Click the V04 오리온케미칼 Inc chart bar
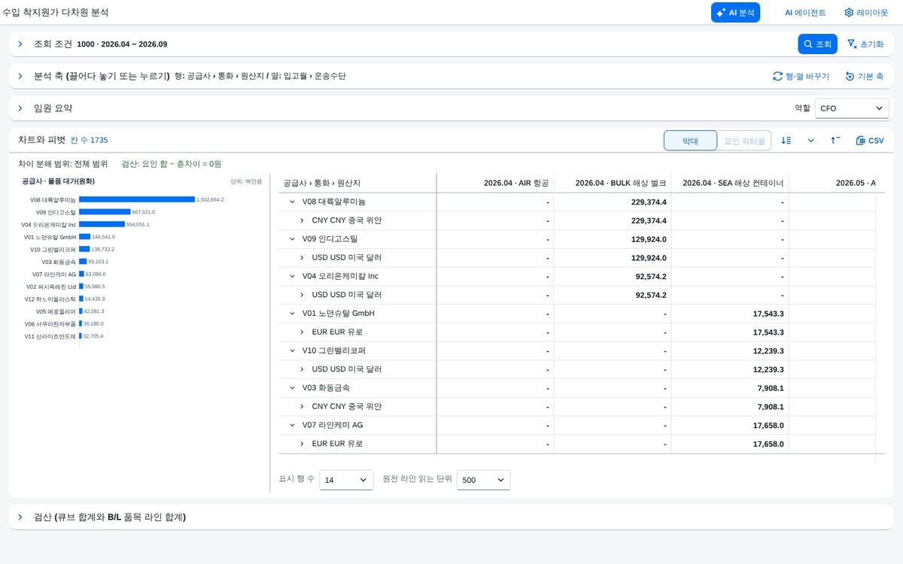This screenshot has height=564, width=903. tap(102, 224)
